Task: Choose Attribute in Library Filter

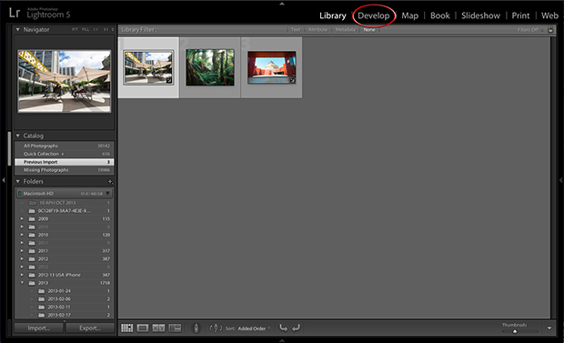Action: [x=317, y=29]
